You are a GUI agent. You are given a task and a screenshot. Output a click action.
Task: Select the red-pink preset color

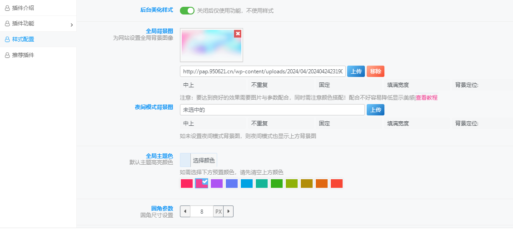coord(186,183)
